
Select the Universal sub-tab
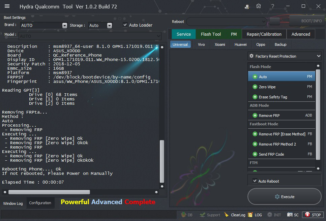click(180, 44)
